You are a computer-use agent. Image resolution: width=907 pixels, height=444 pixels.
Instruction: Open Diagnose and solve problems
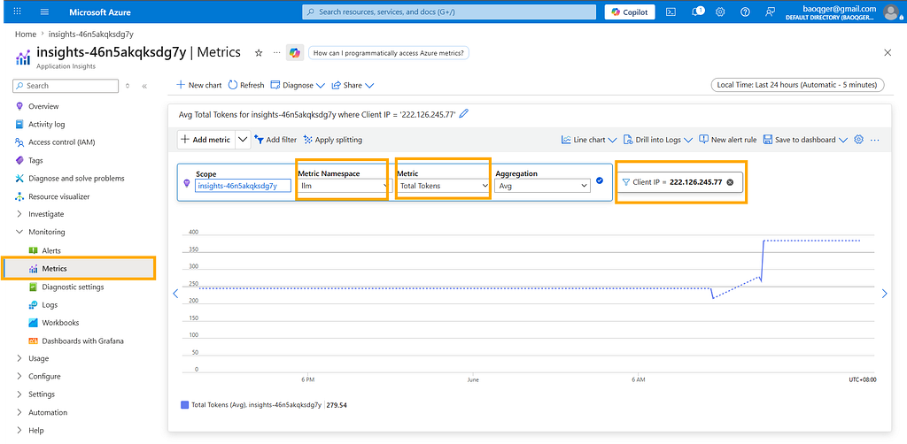[76, 179]
